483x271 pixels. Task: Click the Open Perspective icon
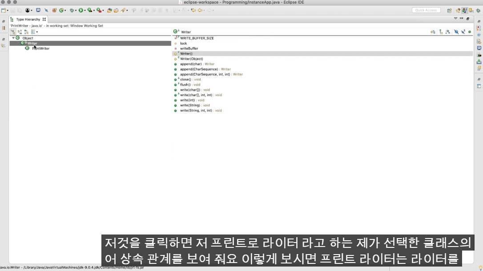pyautogui.click(x=450, y=11)
